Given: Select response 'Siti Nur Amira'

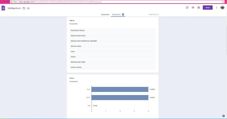Looking at the screenshot, I should (113, 46).
